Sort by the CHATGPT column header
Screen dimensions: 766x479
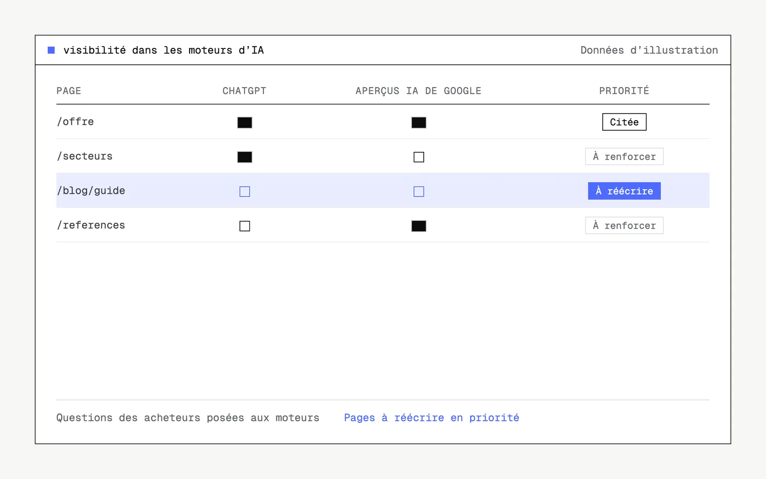[x=245, y=91]
